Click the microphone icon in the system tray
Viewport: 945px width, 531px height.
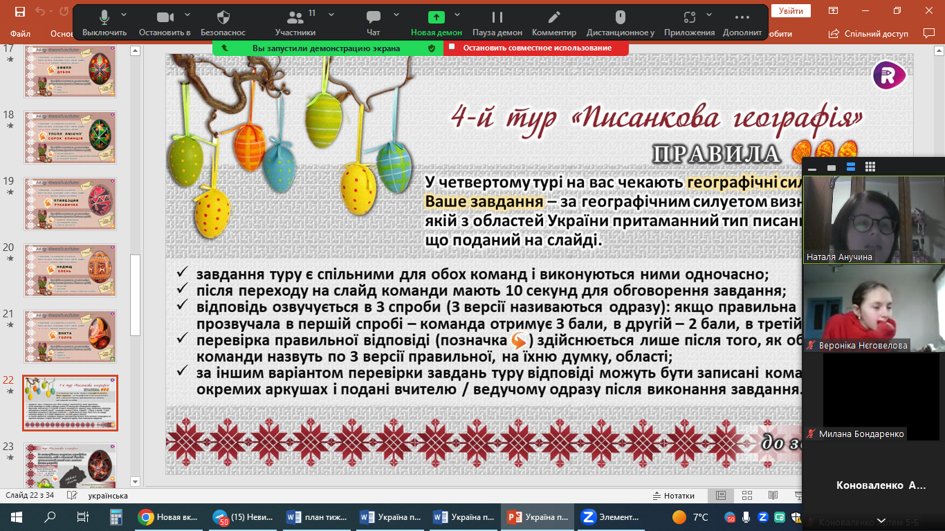click(746, 516)
